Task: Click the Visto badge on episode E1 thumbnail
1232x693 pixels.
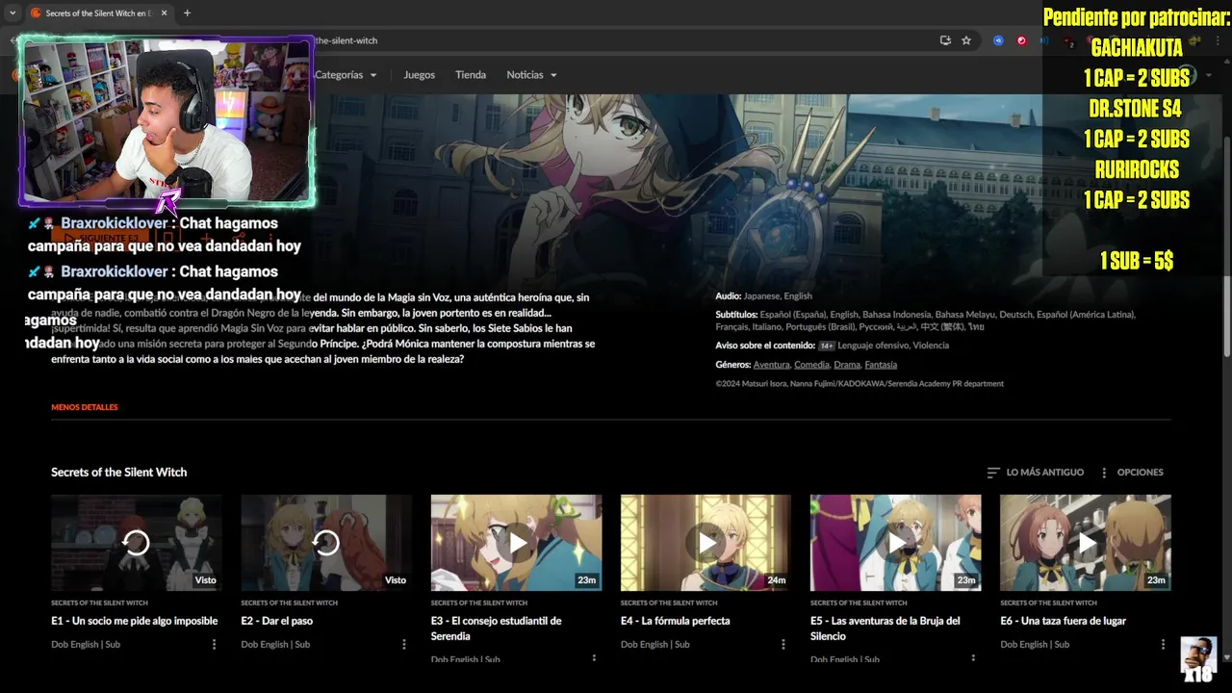Action: pyautogui.click(x=206, y=580)
